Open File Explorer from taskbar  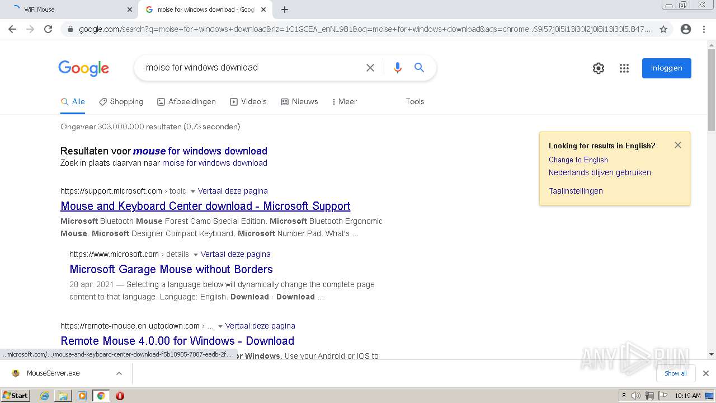[x=63, y=396]
